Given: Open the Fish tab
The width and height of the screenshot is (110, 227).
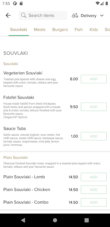Looking at the screenshot, I should pos(79,30).
